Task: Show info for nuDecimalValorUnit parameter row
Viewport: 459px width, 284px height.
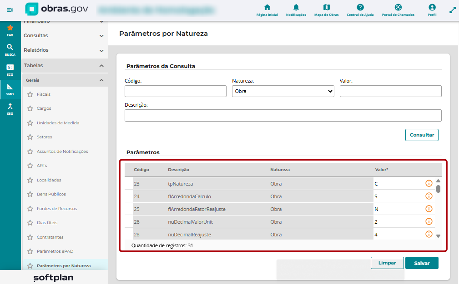Action: click(x=429, y=221)
